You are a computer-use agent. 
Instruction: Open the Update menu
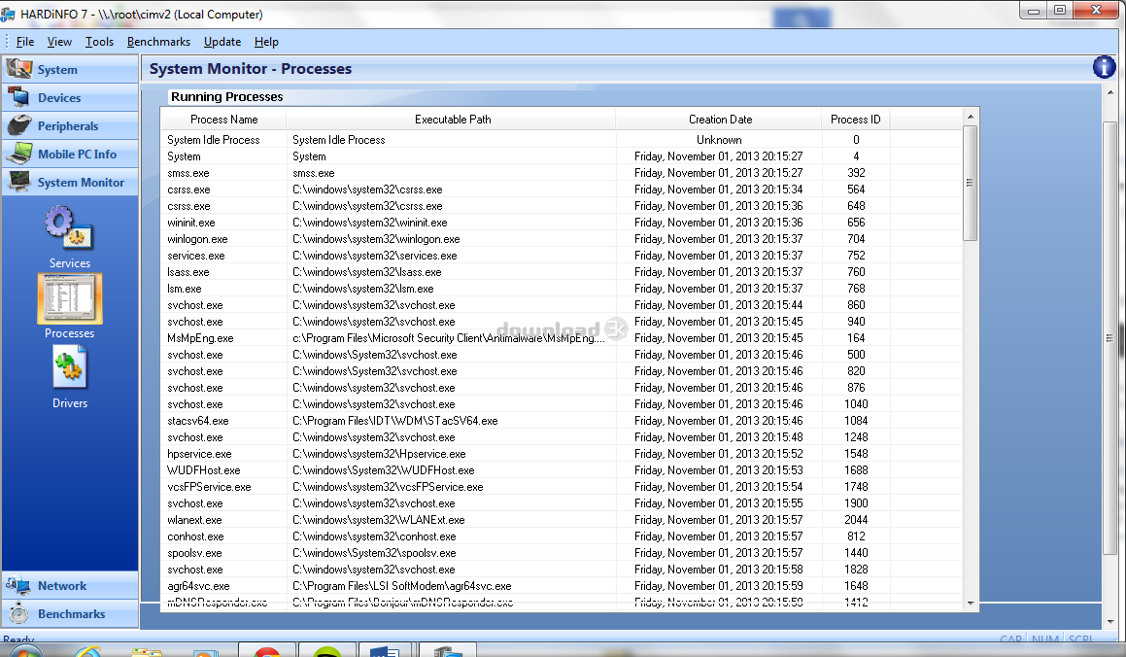pyautogui.click(x=222, y=42)
